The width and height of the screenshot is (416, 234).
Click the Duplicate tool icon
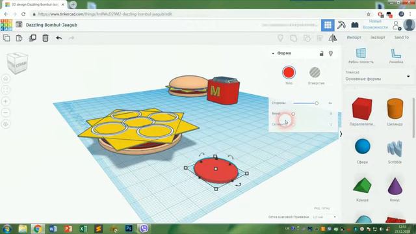pyautogui.click(x=32, y=38)
